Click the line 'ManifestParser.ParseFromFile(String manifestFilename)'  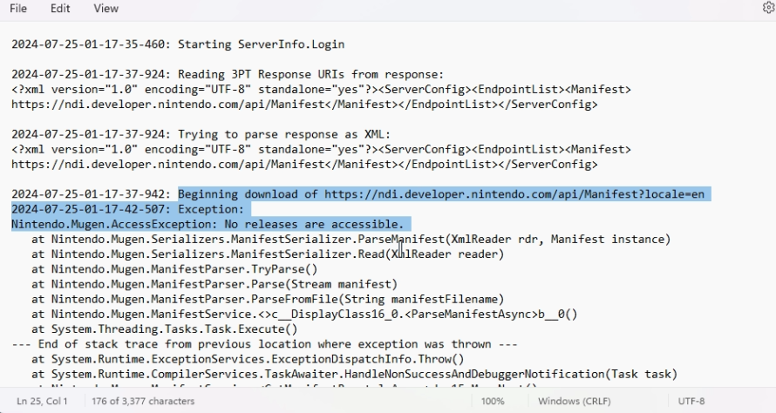coord(268,299)
